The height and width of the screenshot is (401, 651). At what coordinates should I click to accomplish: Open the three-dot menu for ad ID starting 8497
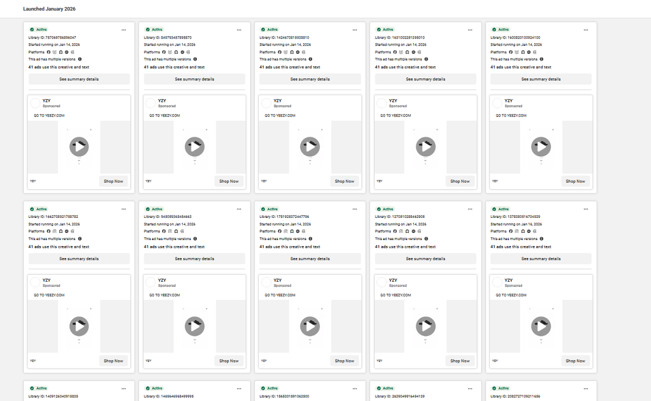(239, 30)
